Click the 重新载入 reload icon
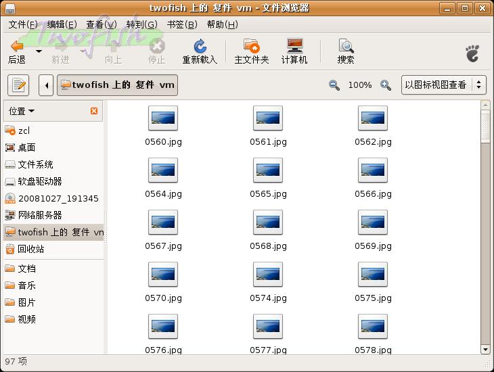Image resolution: width=494 pixels, height=372 pixels. pyautogui.click(x=200, y=46)
